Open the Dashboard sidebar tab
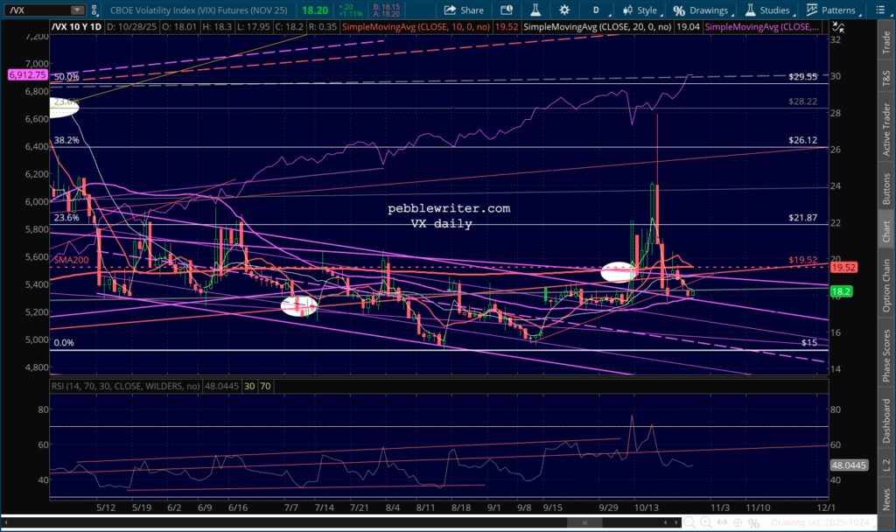The image size is (896, 532). coord(886,421)
